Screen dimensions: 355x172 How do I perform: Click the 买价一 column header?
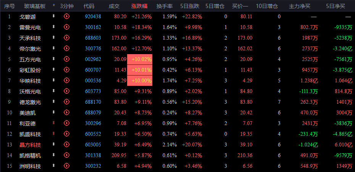click(x=240, y=6)
